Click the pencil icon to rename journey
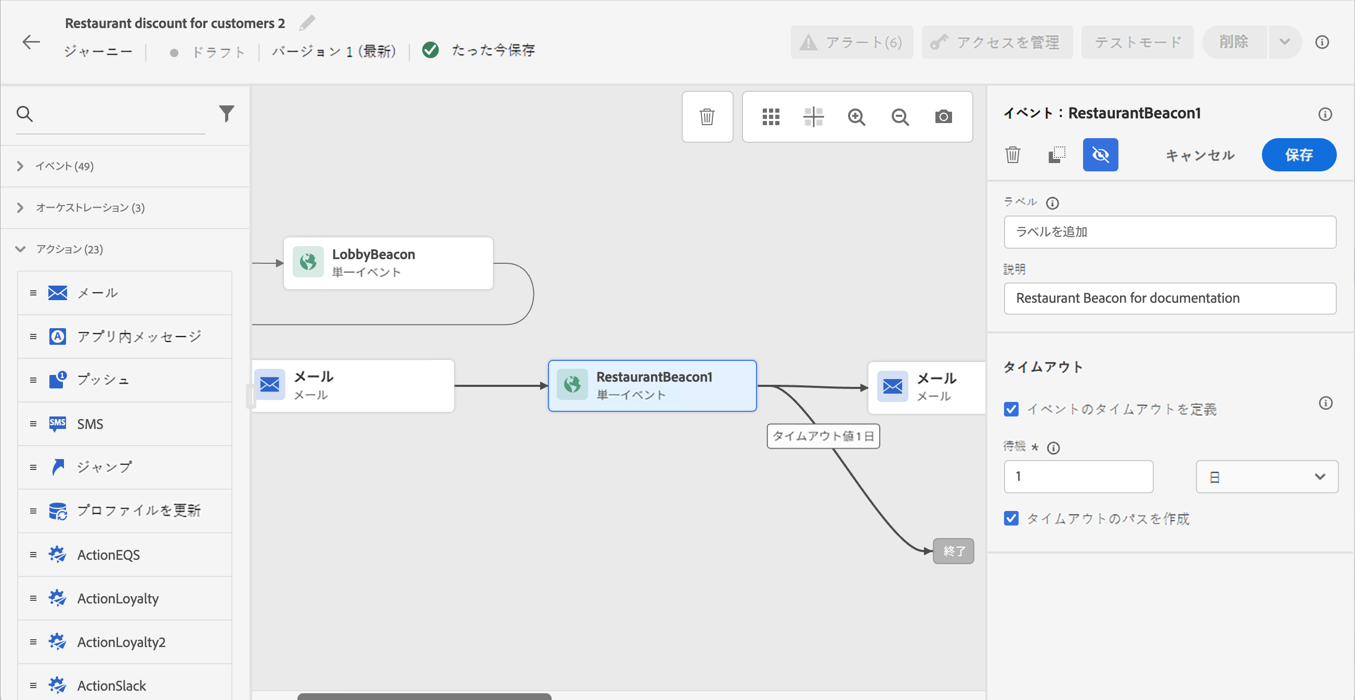 [307, 23]
